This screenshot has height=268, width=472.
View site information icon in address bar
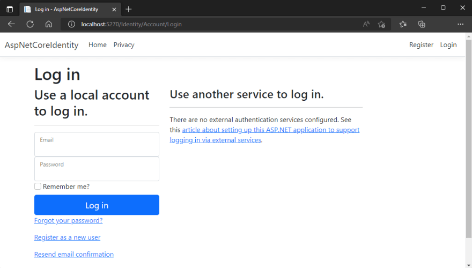point(71,24)
